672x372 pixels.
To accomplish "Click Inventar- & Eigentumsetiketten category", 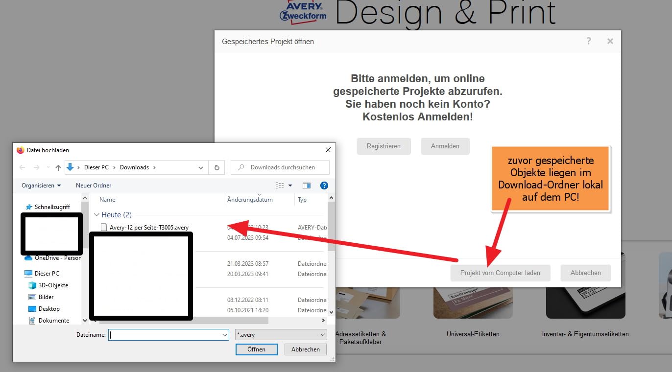I will 585,334.
